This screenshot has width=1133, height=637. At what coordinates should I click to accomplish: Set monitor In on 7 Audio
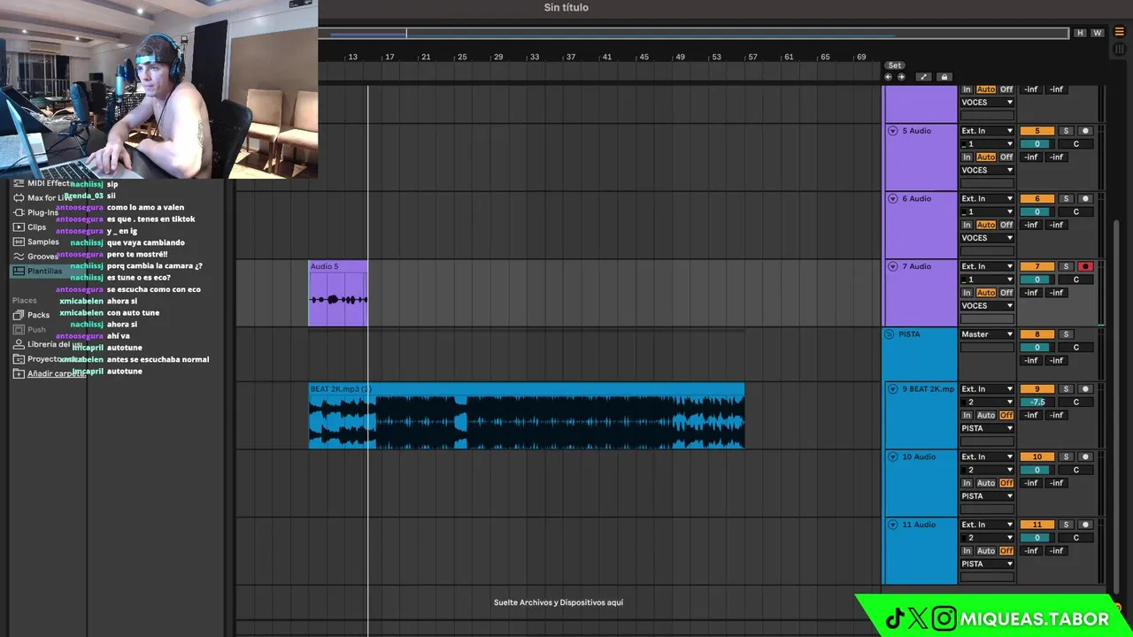(967, 292)
